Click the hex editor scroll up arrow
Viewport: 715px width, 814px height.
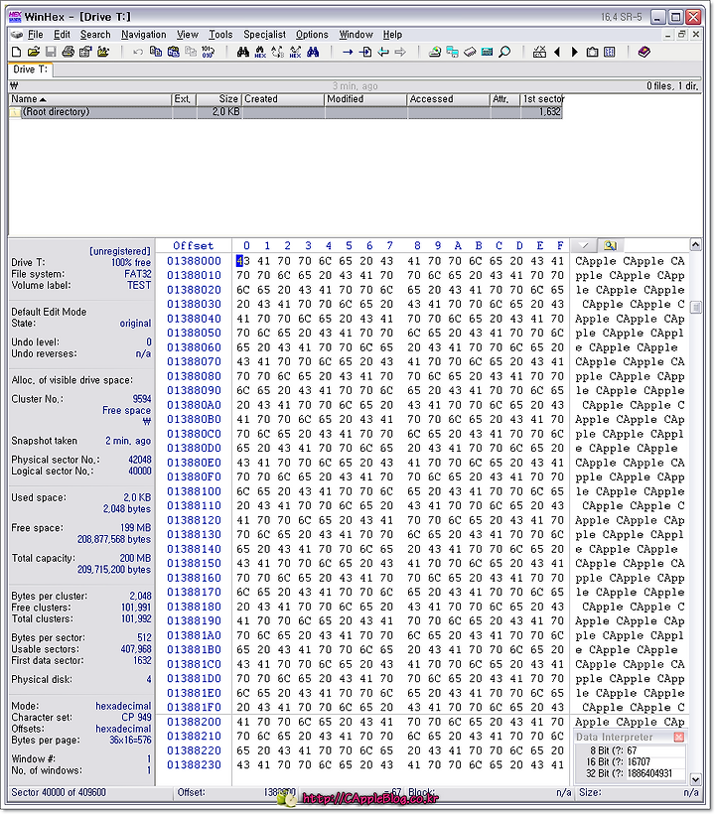coord(696,244)
